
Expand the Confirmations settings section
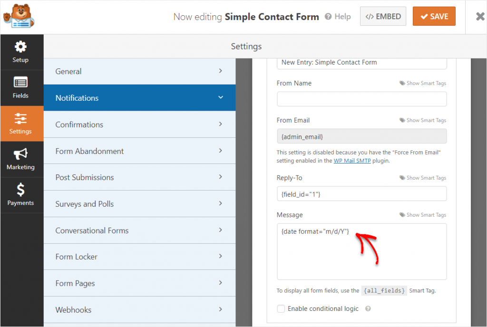(x=139, y=125)
